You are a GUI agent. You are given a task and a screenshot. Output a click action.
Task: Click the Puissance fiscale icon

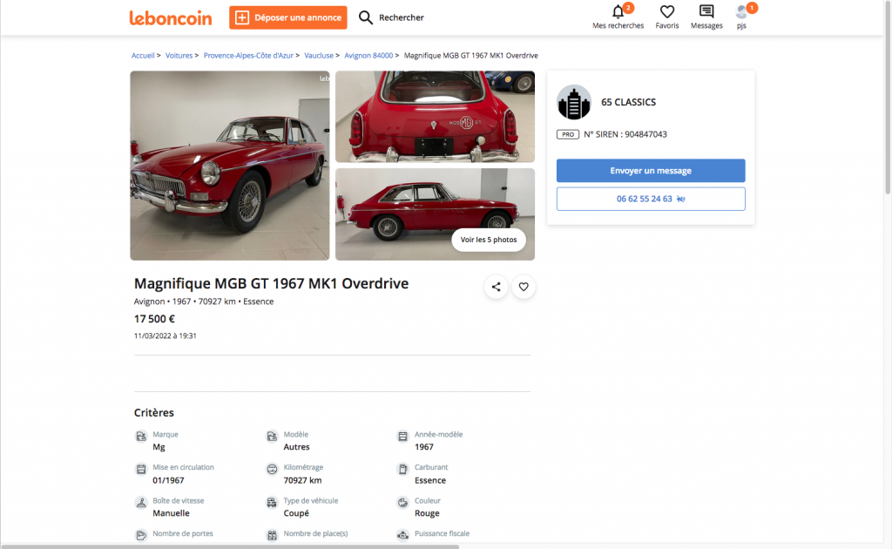coord(402,535)
